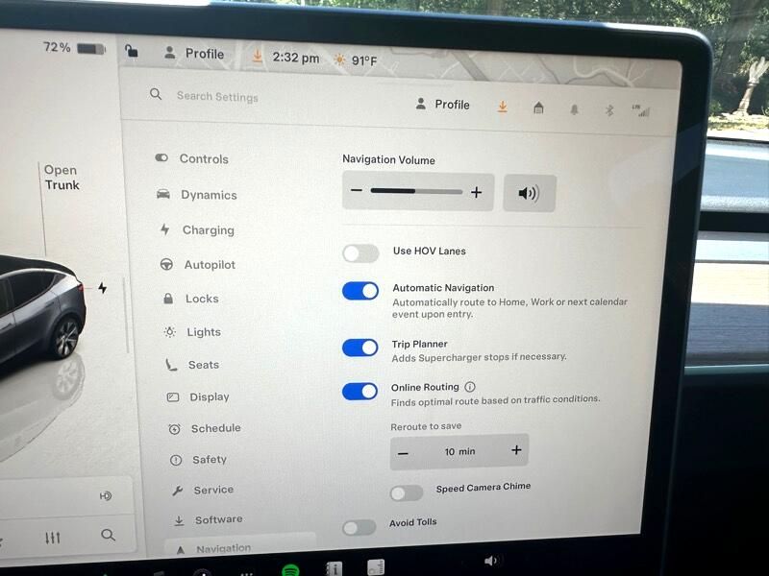Open Spotify from the bottom bar
The image size is (769, 576).
point(290,570)
